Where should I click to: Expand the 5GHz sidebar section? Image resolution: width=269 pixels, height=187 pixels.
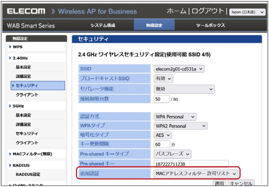pos(18,106)
